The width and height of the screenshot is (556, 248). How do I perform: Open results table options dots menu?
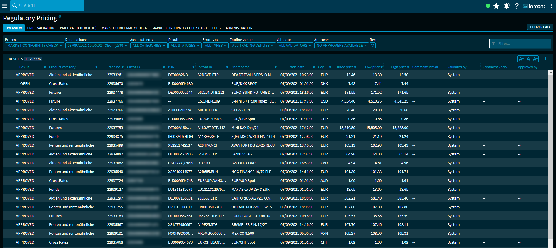tap(545, 59)
